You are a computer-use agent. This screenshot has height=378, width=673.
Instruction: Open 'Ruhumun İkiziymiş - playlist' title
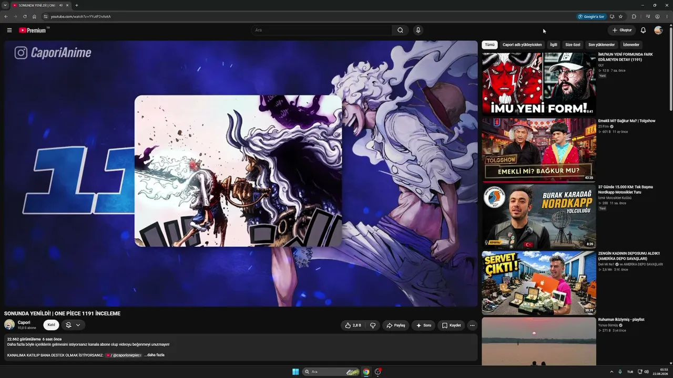point(621,319)
